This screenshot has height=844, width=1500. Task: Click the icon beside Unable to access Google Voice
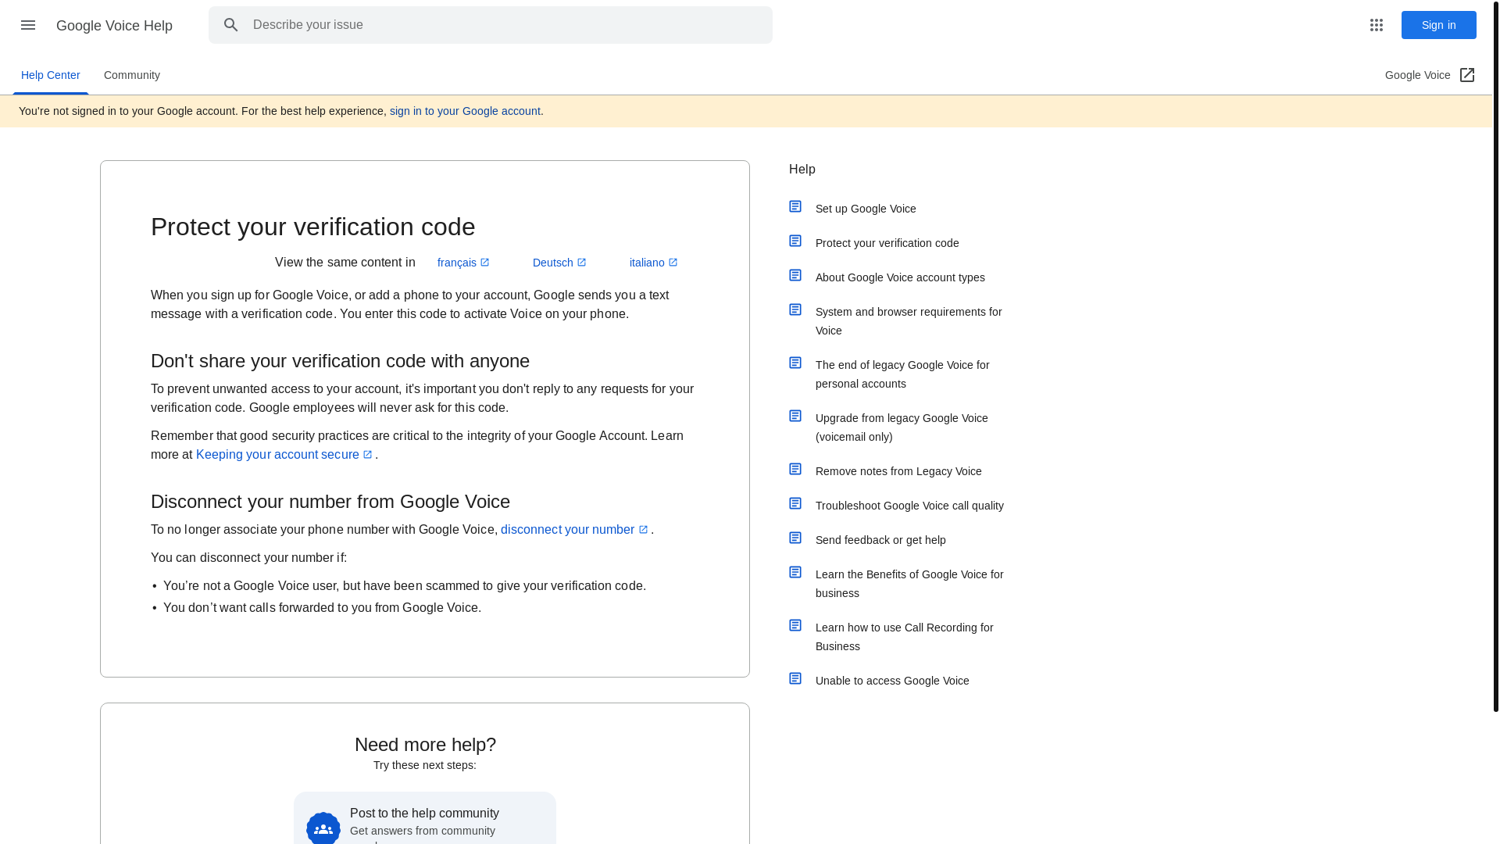pyautogui.click(x=795, y=678)
